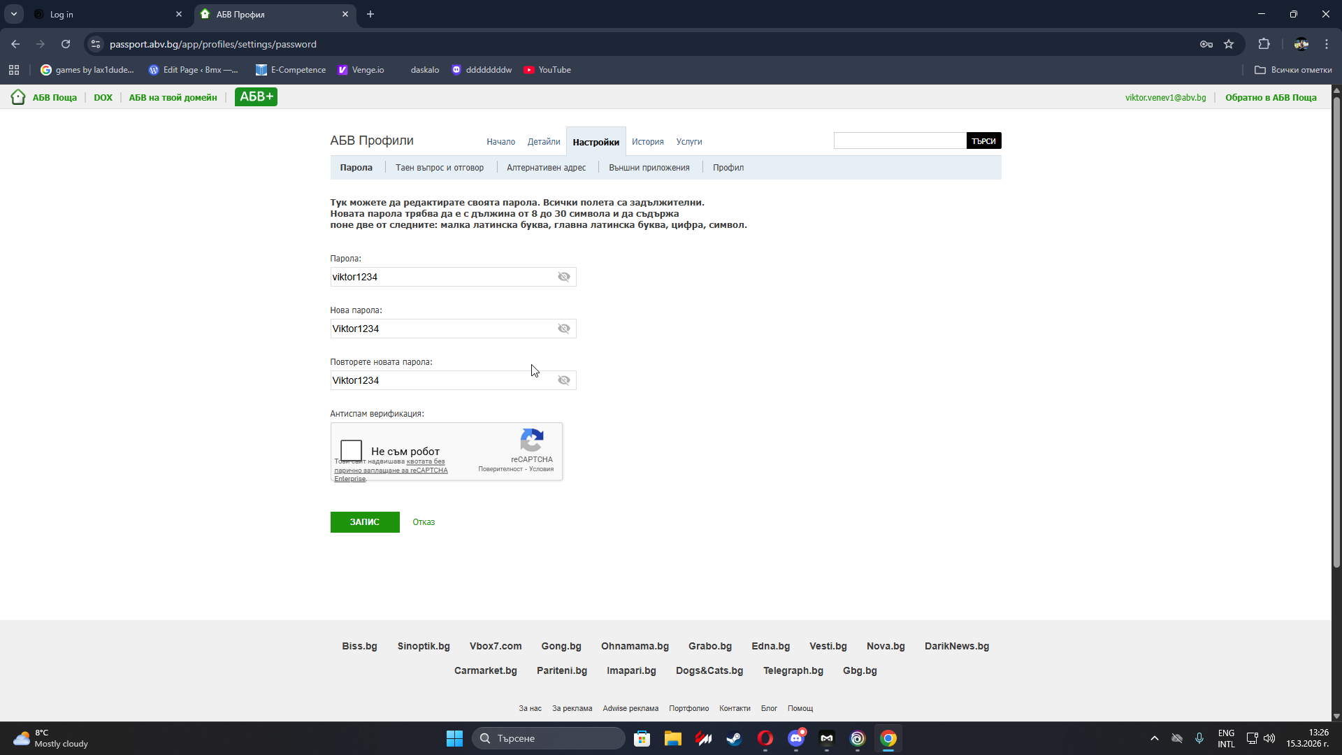Toggle visibility of the current password field
1342x755 pixels.
(564, 277)
